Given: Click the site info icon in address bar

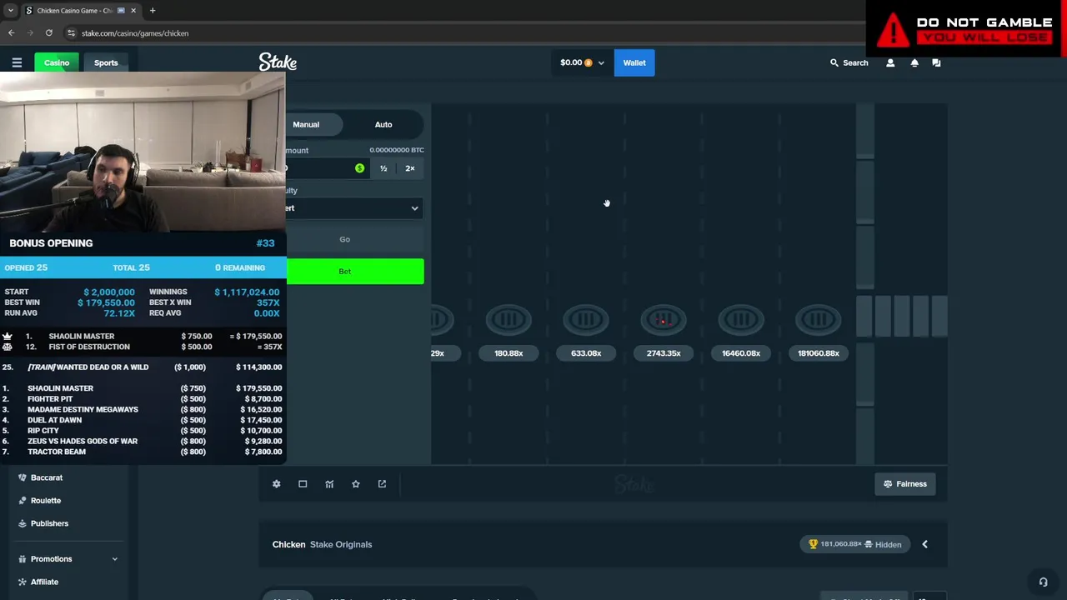Looking at the screenshot, I should pyautogui.click(x=72, y=33).
